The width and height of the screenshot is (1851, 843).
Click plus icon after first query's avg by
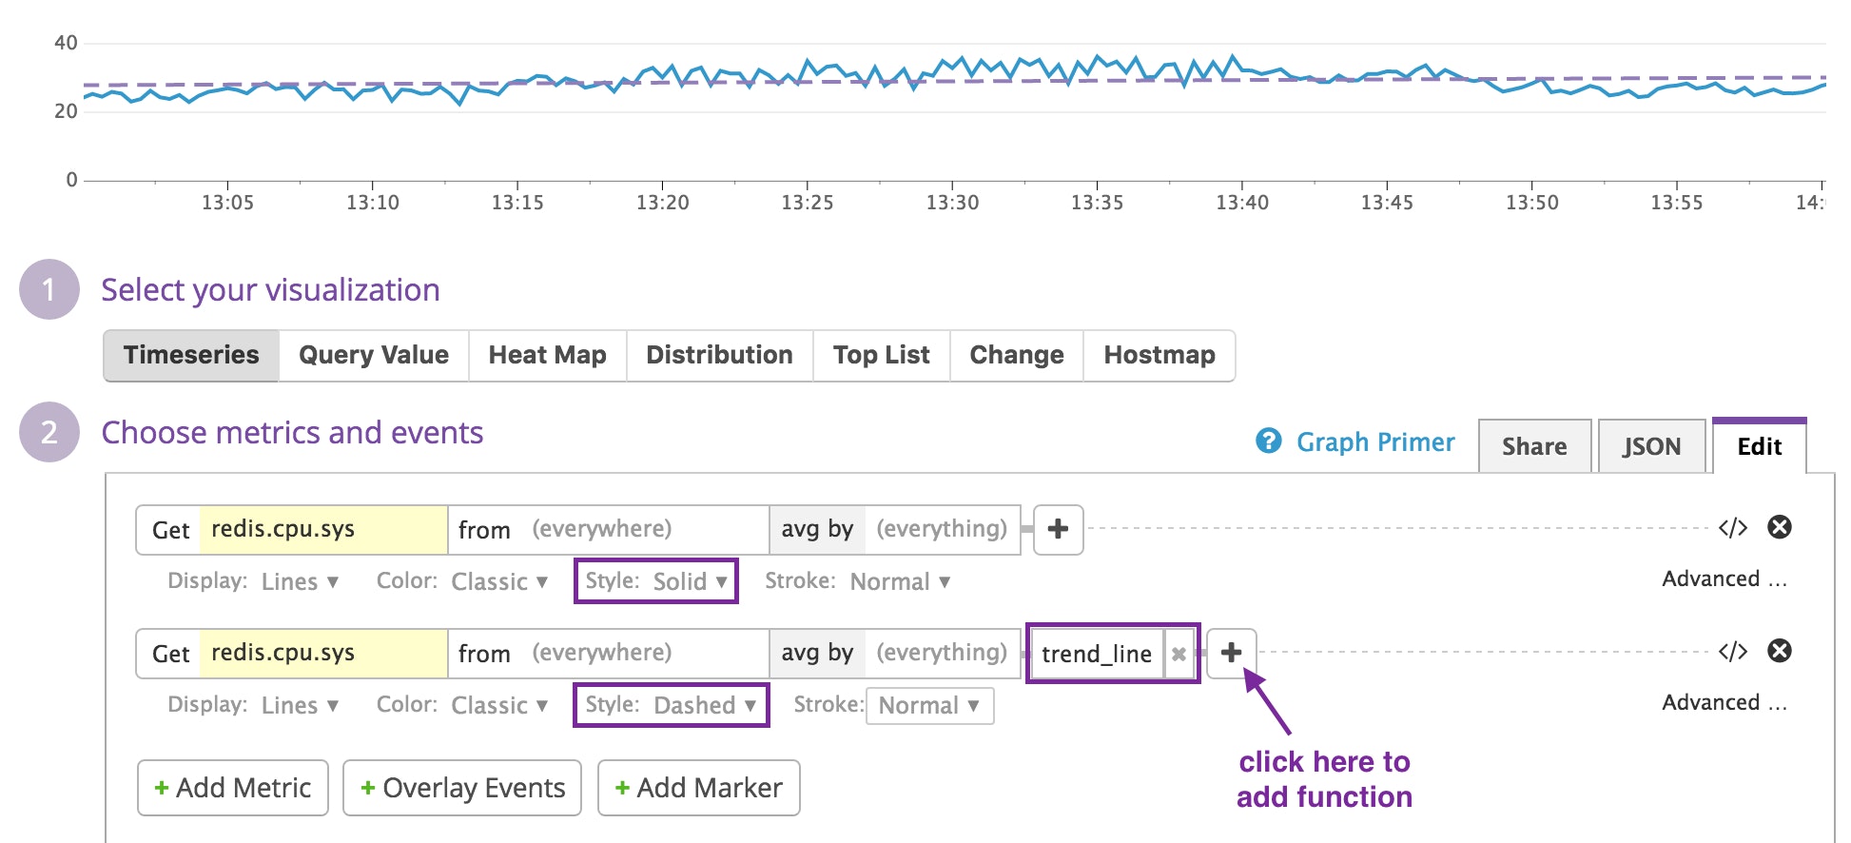pyautogui.click(x=1058, y=530)
